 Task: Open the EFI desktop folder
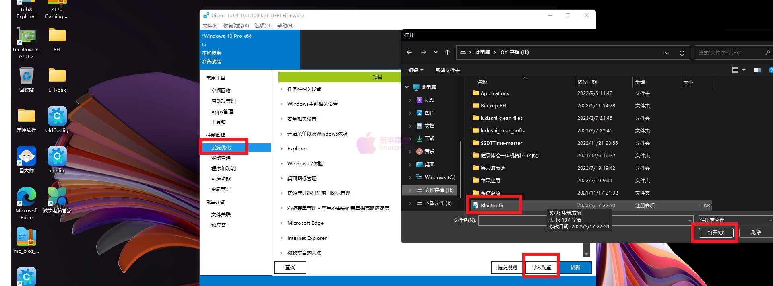click(57, 40)
